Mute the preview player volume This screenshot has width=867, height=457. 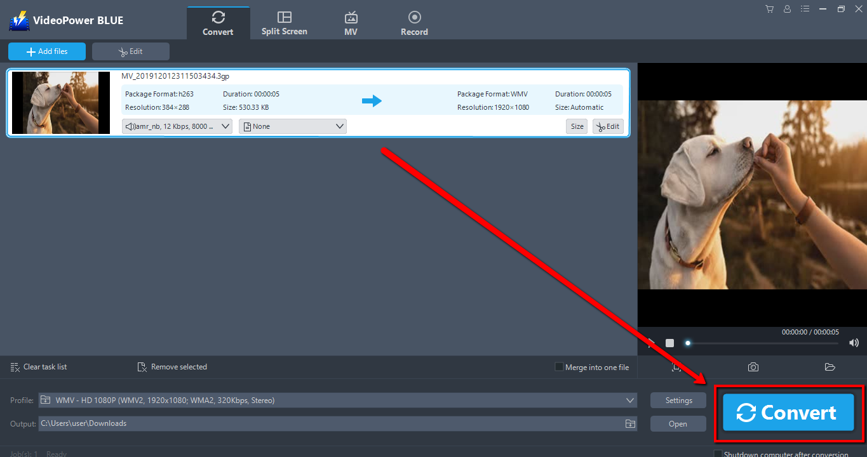pyautogui.click(x=854, y=343)
